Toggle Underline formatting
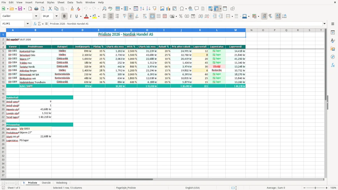 click(x=77, y=16)
